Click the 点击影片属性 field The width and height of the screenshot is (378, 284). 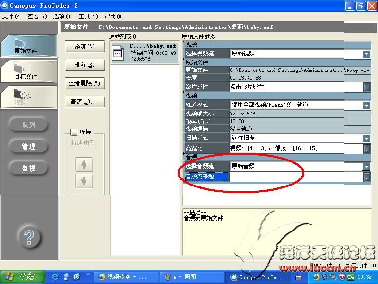pos(296,87)
